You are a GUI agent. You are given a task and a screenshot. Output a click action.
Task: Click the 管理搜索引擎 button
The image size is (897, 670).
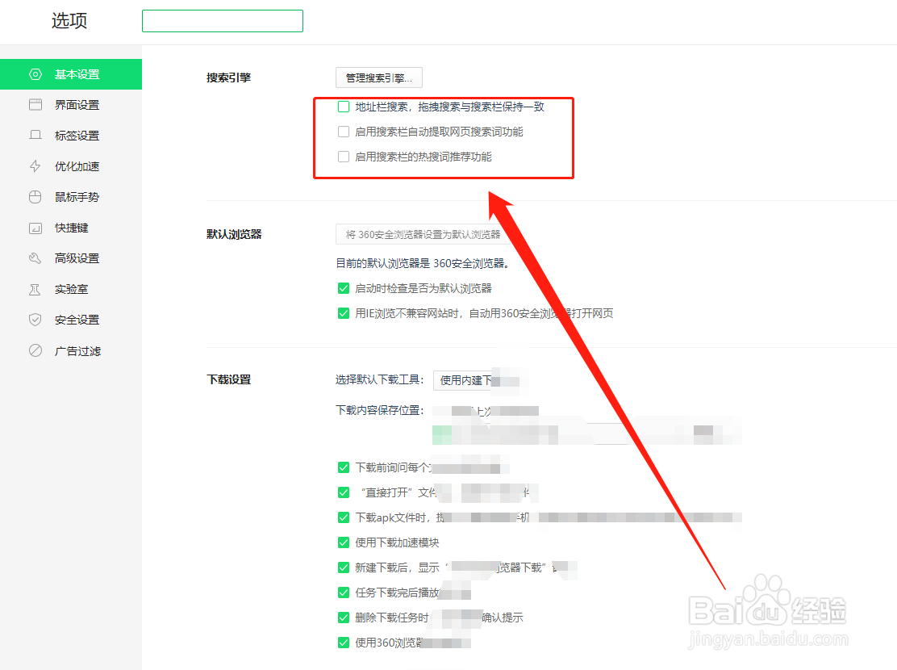pos(378,77)
